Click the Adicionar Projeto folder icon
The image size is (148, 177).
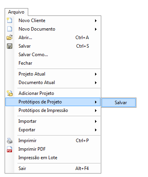click(10, 93)
